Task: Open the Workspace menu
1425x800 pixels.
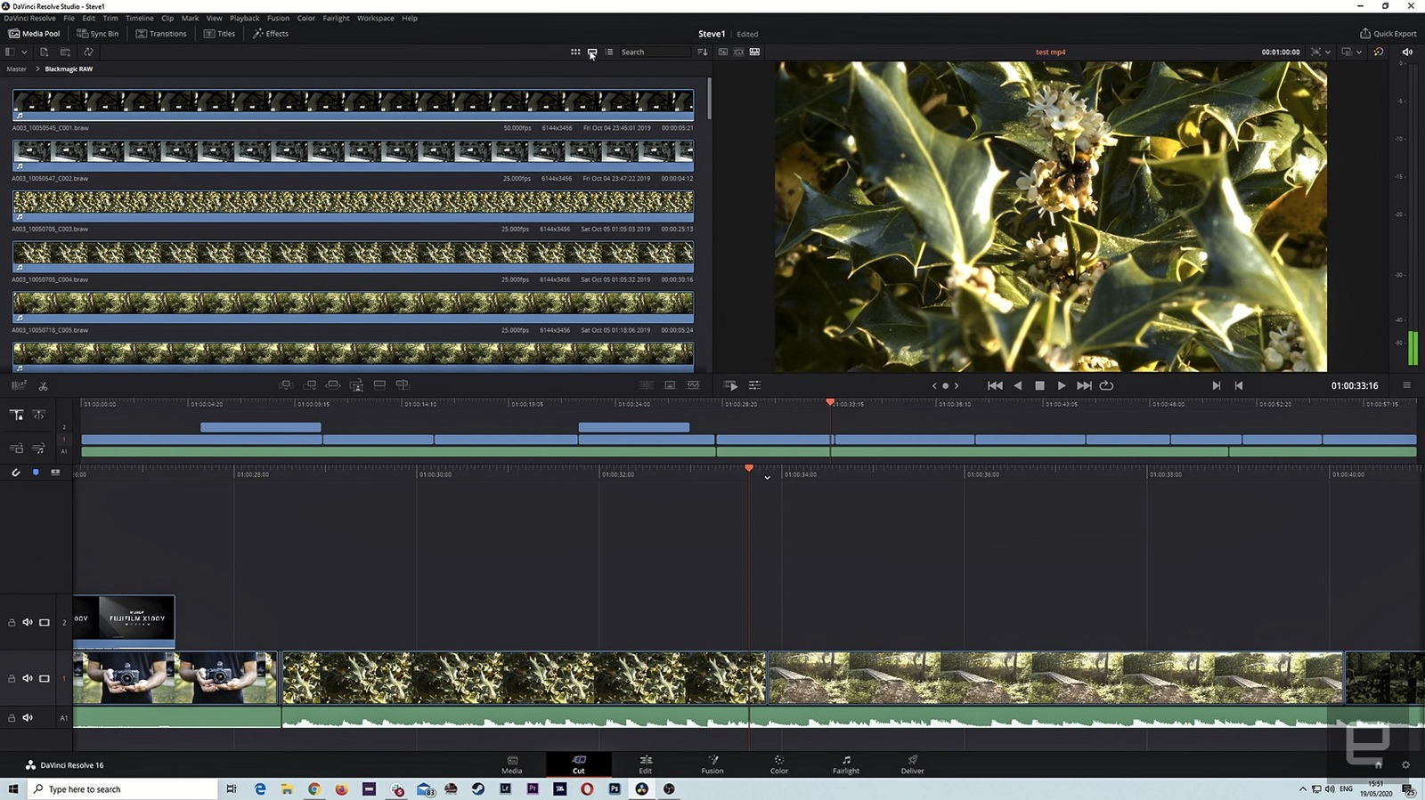Action: (x=375, y=18)
